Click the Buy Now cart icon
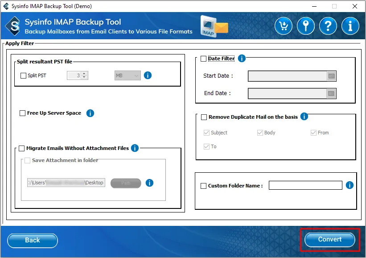 [x=284, y=26]
